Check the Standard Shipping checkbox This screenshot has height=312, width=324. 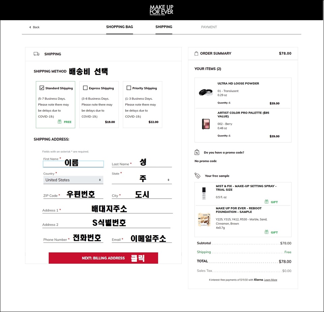[42, 88]
